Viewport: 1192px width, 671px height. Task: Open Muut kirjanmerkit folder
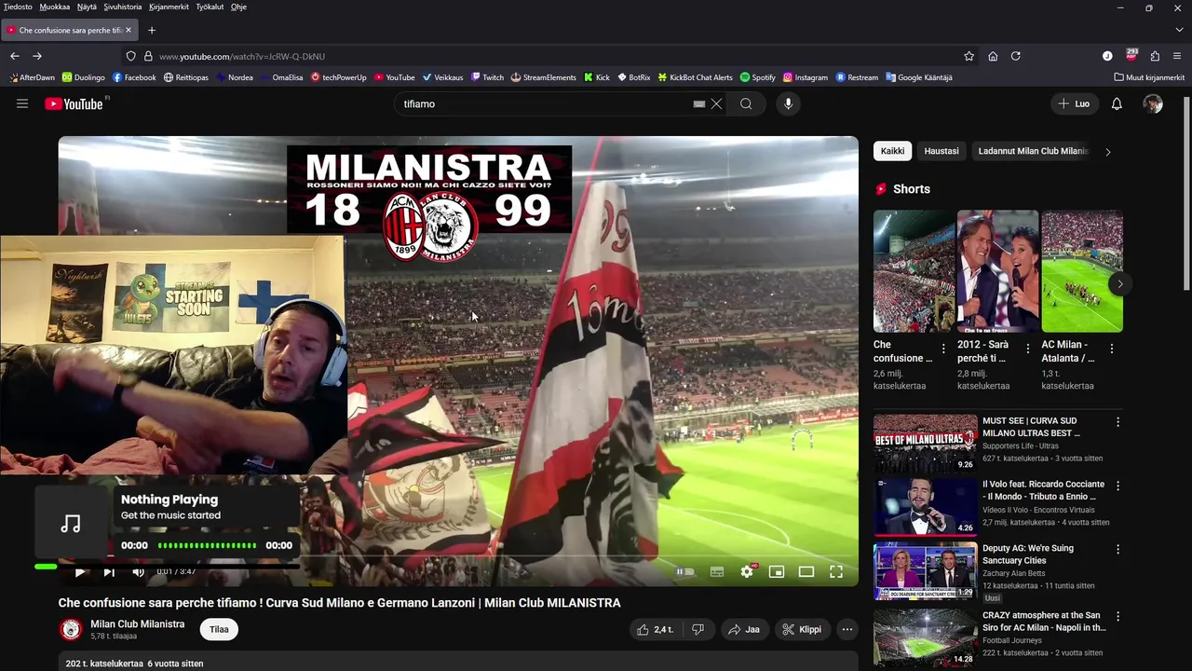(x=1149, y=77)
